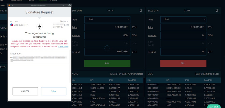This screenshot has width=225, height=108.
Task: Click the buy Fee info icon
Action: click(x=77, y=45)
